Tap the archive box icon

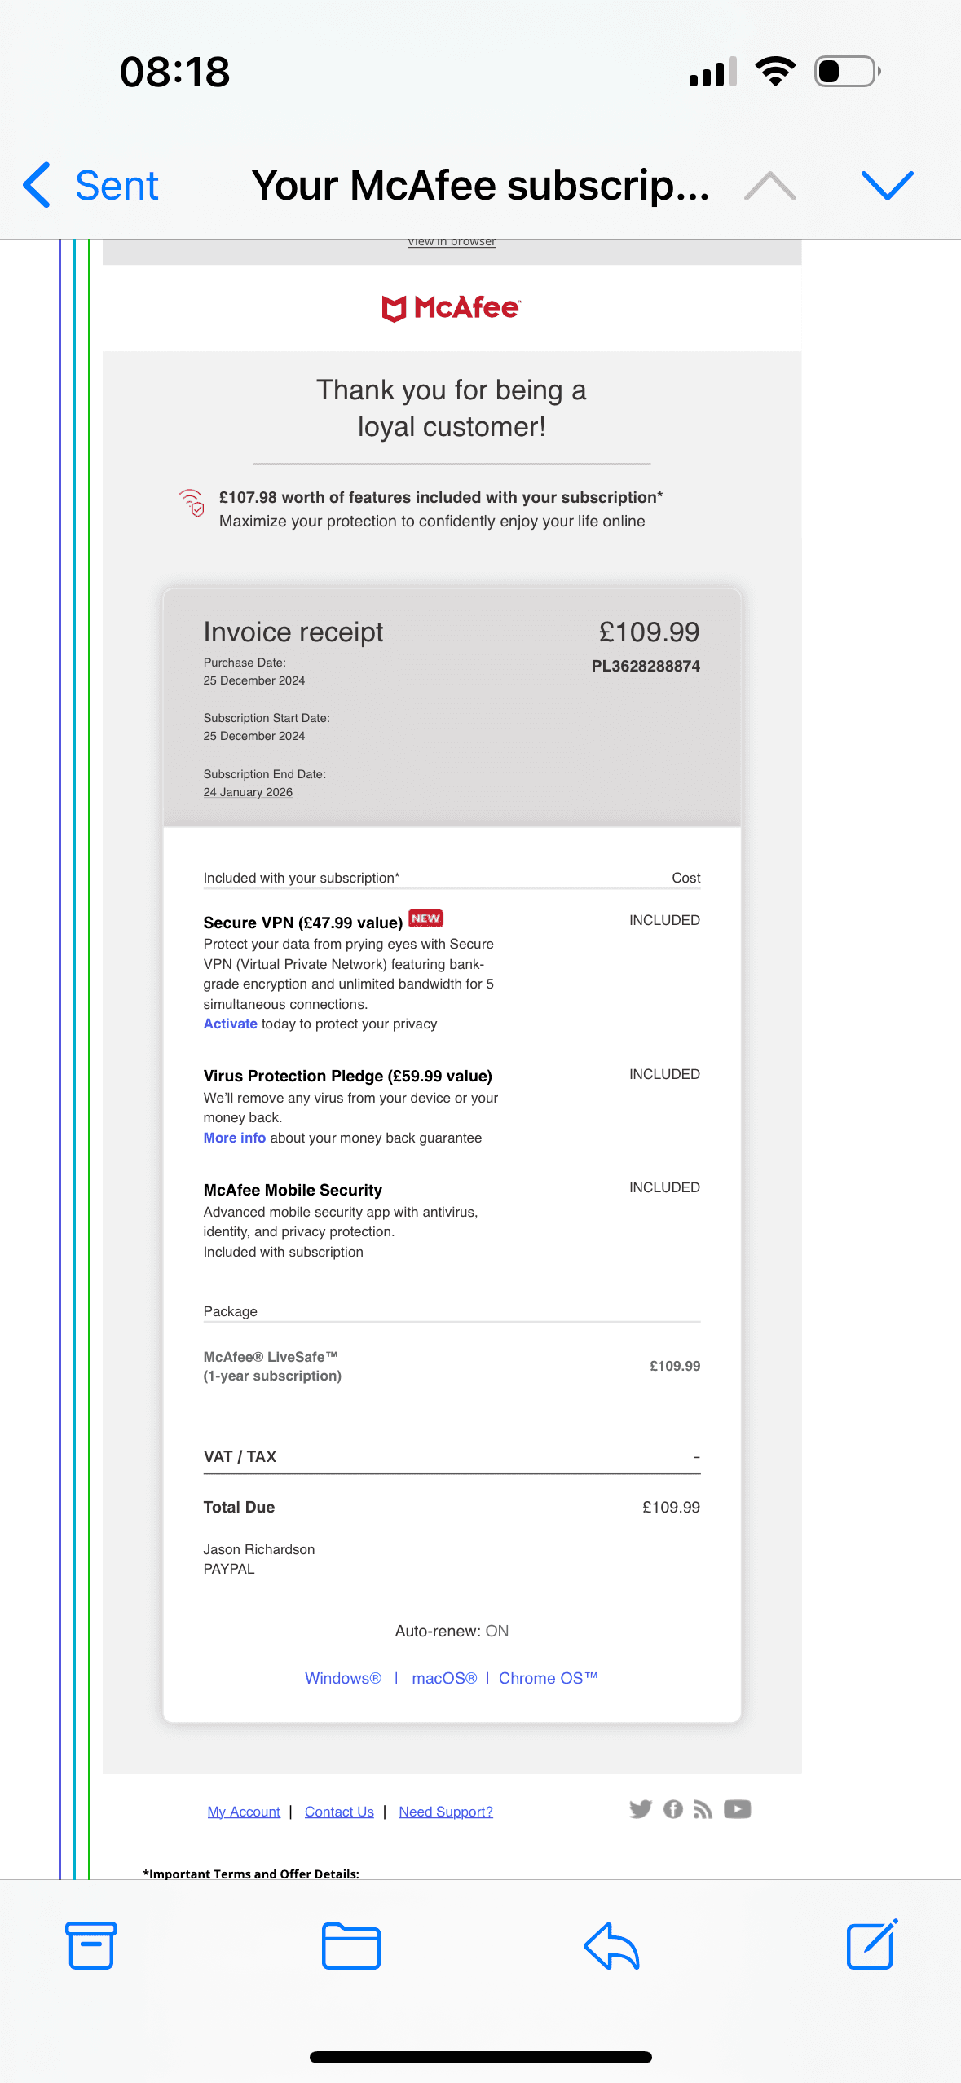click(90, 1945)
